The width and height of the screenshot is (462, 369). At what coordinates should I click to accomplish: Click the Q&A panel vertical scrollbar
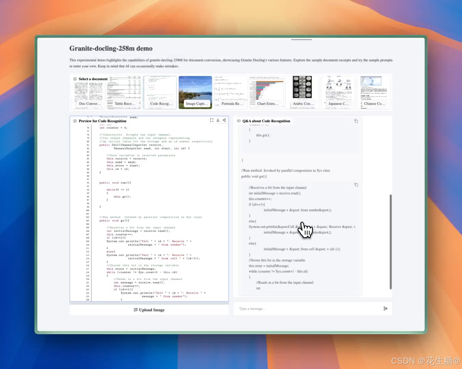click(391, 242)
